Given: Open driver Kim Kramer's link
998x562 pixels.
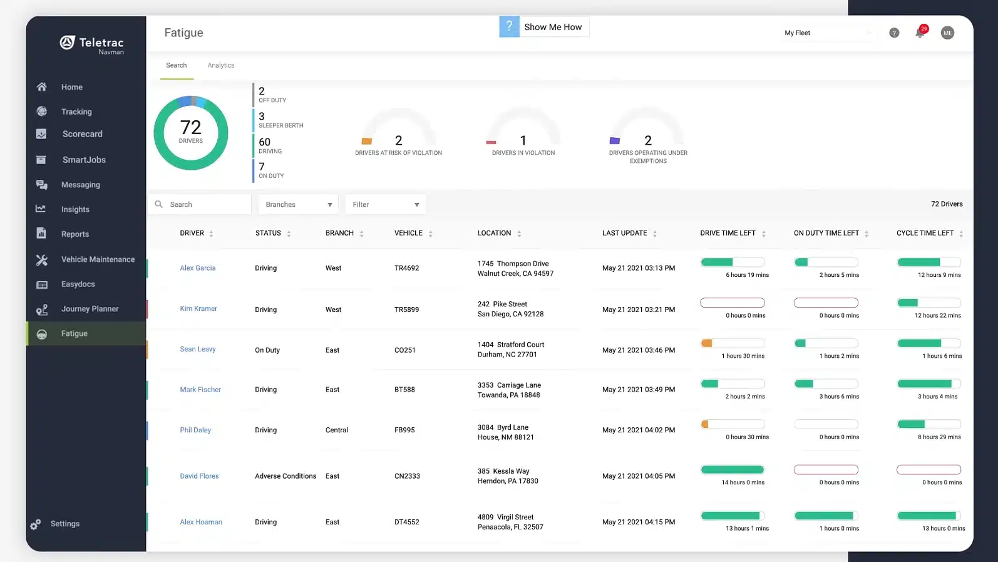Looking at the screenshot, I should click(x=198, y=309).
